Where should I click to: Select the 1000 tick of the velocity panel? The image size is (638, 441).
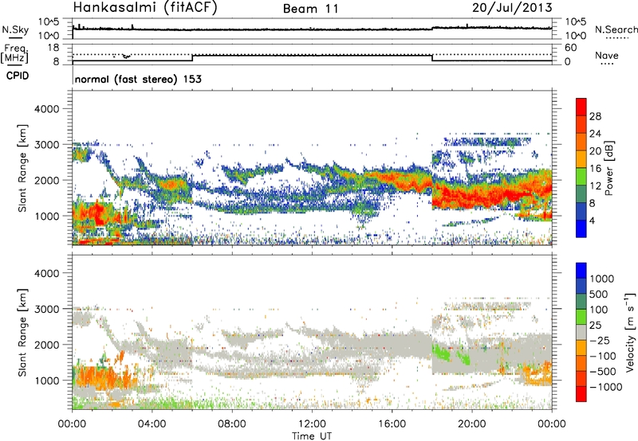pyautogui.click(x=46, y=381)
